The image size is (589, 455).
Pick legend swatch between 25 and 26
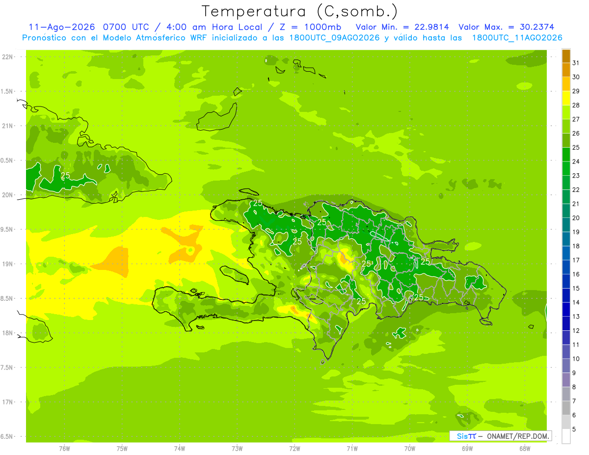[x=566, y=141]
